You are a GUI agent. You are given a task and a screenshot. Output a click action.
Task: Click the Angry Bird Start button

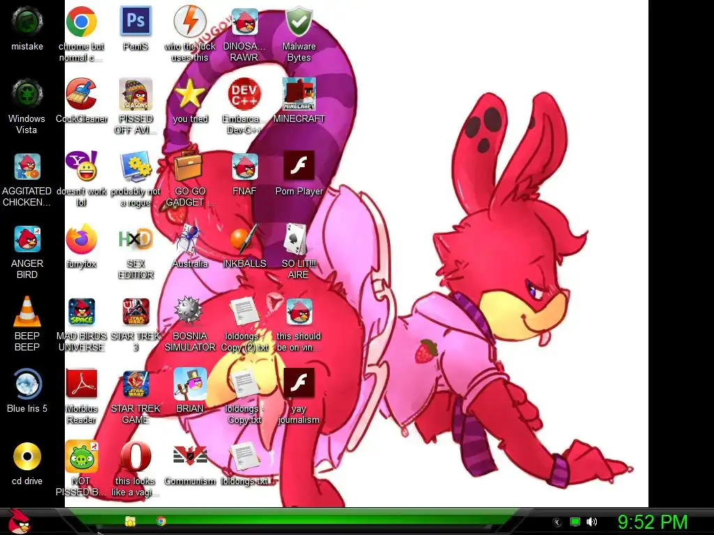[19, 521]
